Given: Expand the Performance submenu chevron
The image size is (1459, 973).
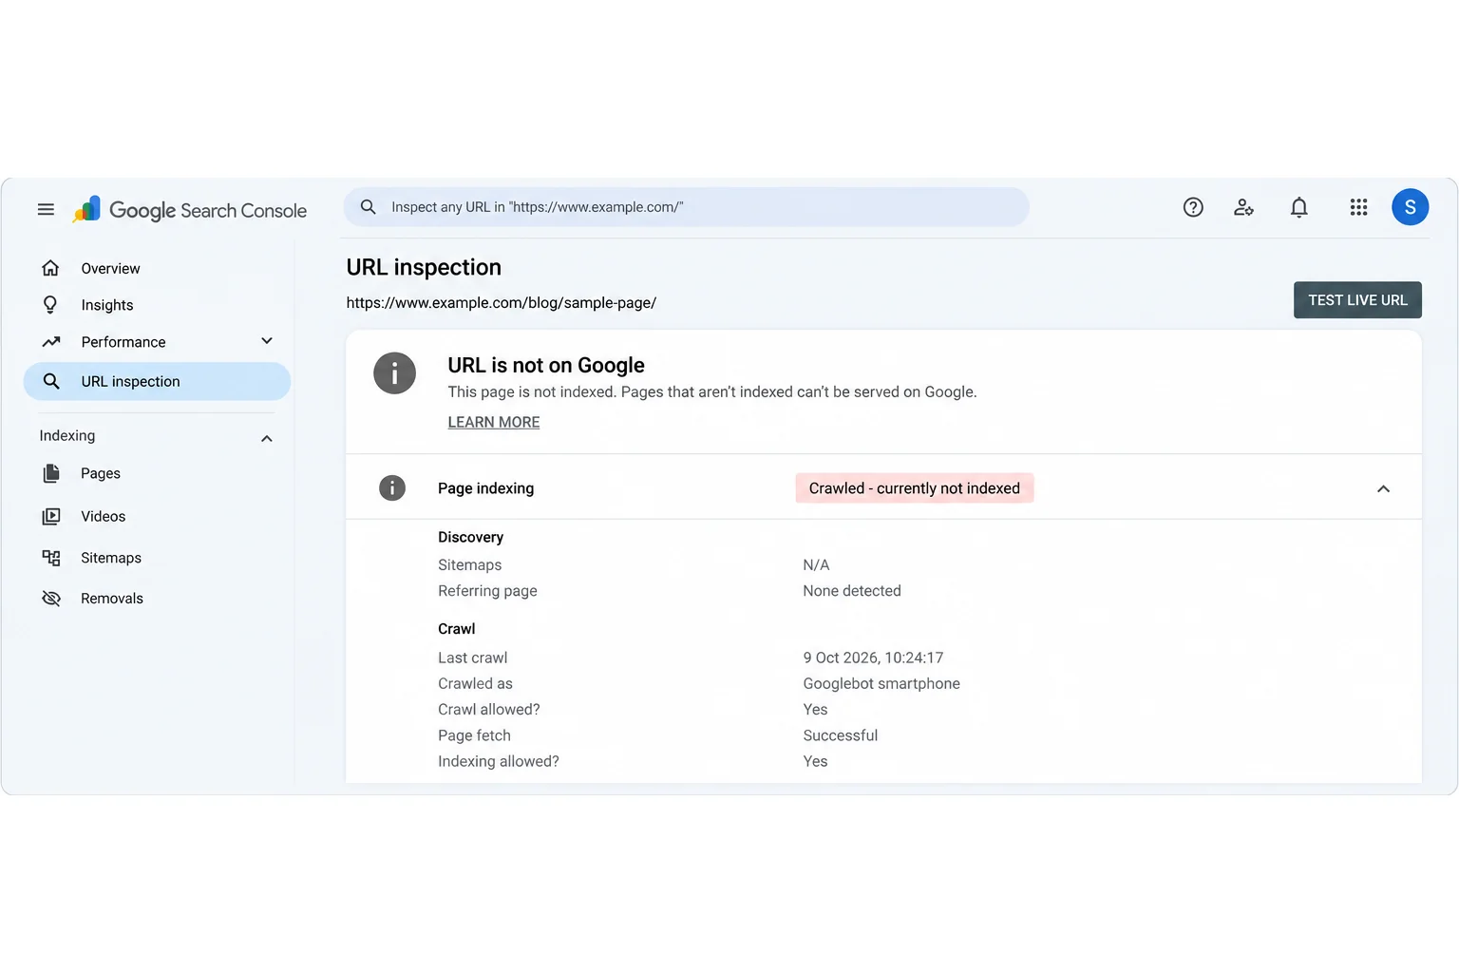Looking at the screenshot, I should 267,341.
